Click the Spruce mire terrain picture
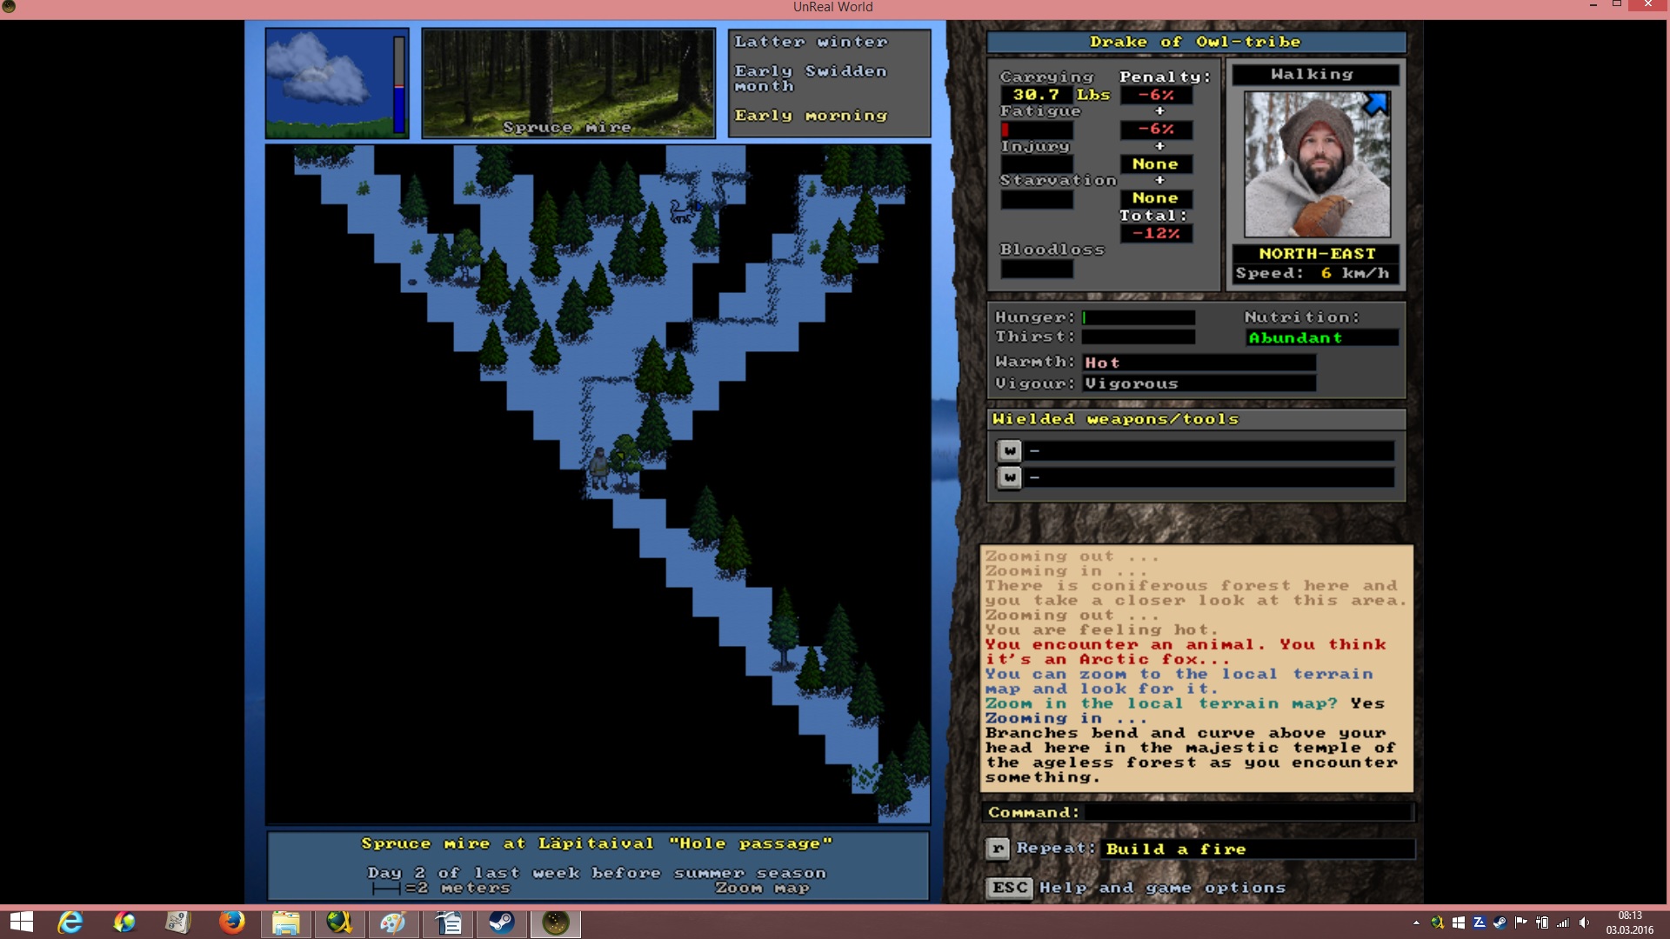 coord(569,83)
